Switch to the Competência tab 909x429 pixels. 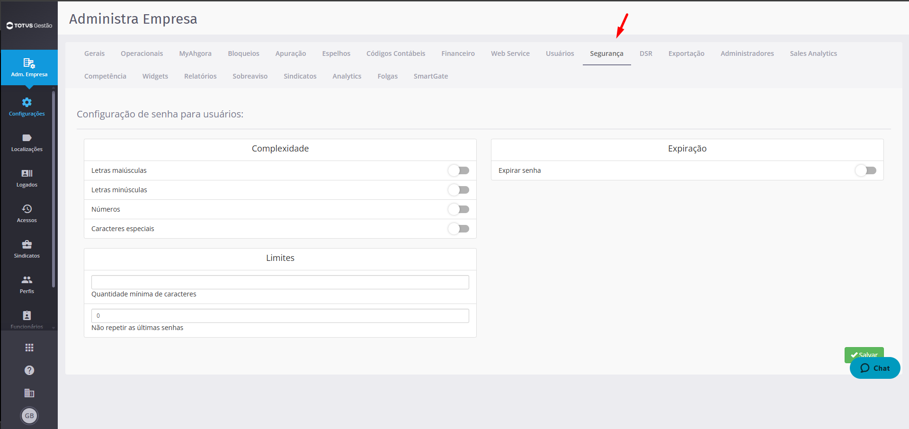tap(105, 76)
